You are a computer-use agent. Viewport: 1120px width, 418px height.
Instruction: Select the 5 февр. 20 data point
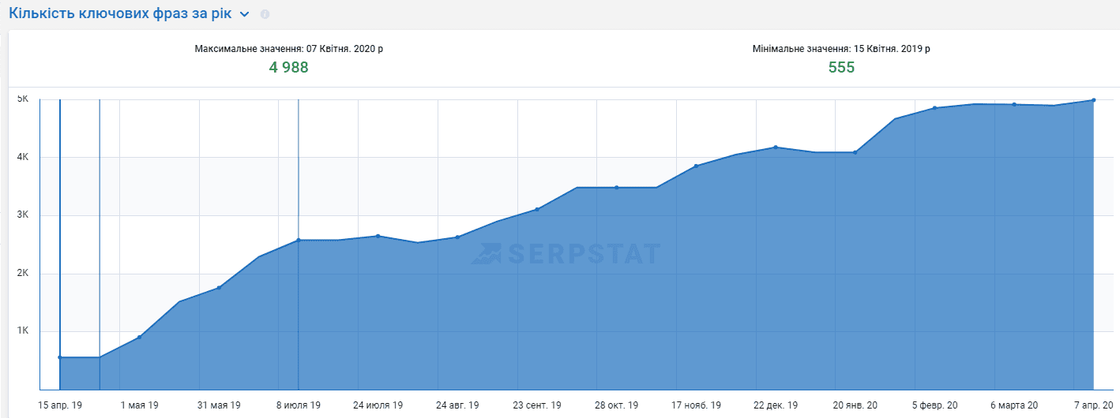point(935,108)
